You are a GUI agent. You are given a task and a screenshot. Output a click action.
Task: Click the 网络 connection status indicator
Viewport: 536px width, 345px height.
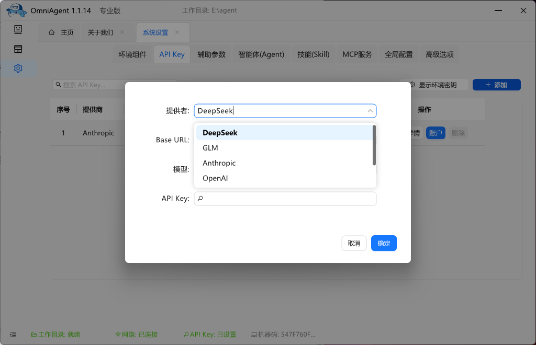136,335
